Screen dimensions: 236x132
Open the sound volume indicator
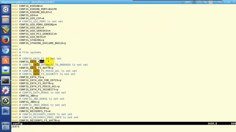pos(220,2)
